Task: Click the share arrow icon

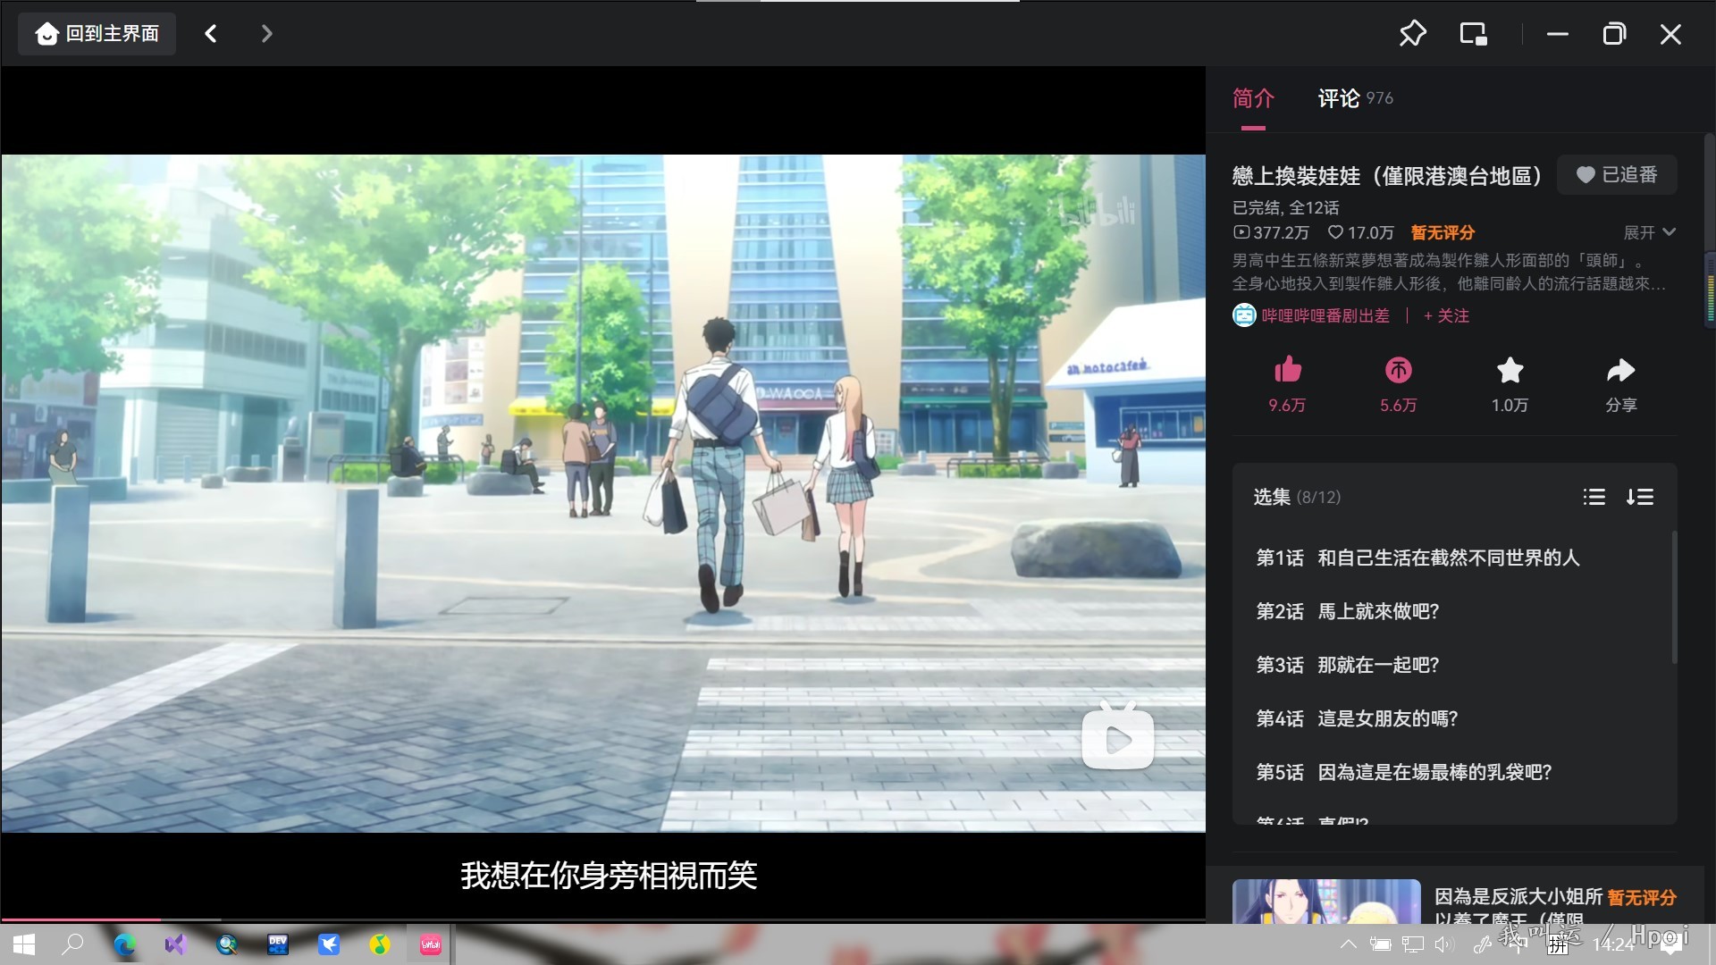Action: point(1620,370)
